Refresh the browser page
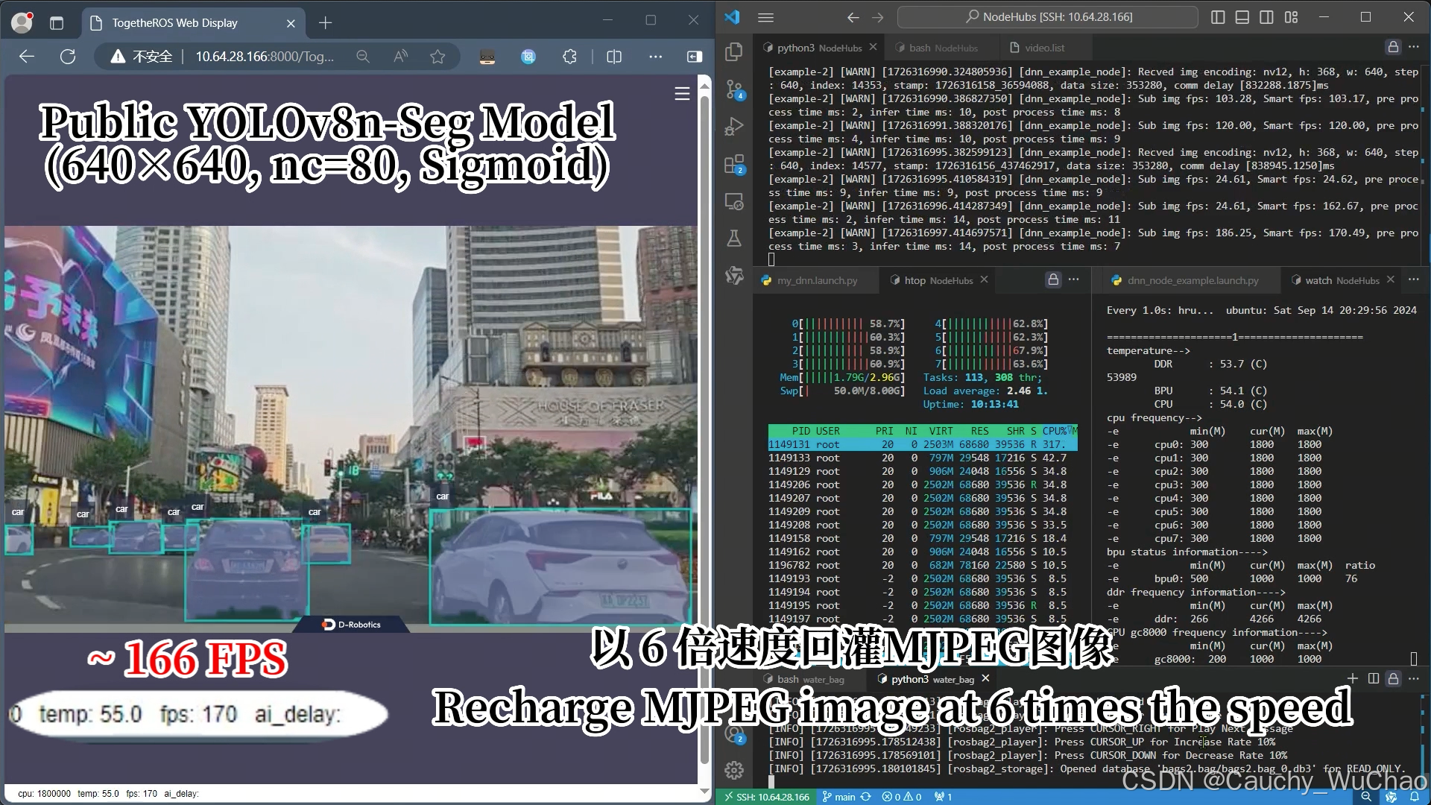This screenshot has width=1431, height=805. click(68, 57)
